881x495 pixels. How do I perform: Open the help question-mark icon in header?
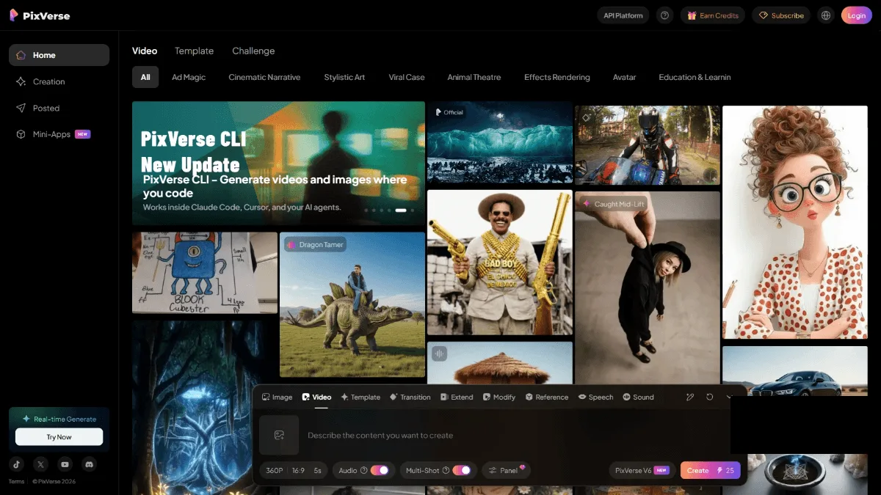pyautogui.click(x=664, y=15)
